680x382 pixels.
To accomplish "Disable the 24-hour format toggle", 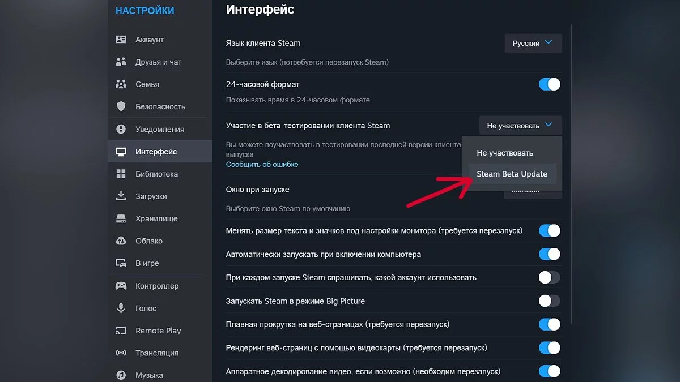I will (549, 84).
